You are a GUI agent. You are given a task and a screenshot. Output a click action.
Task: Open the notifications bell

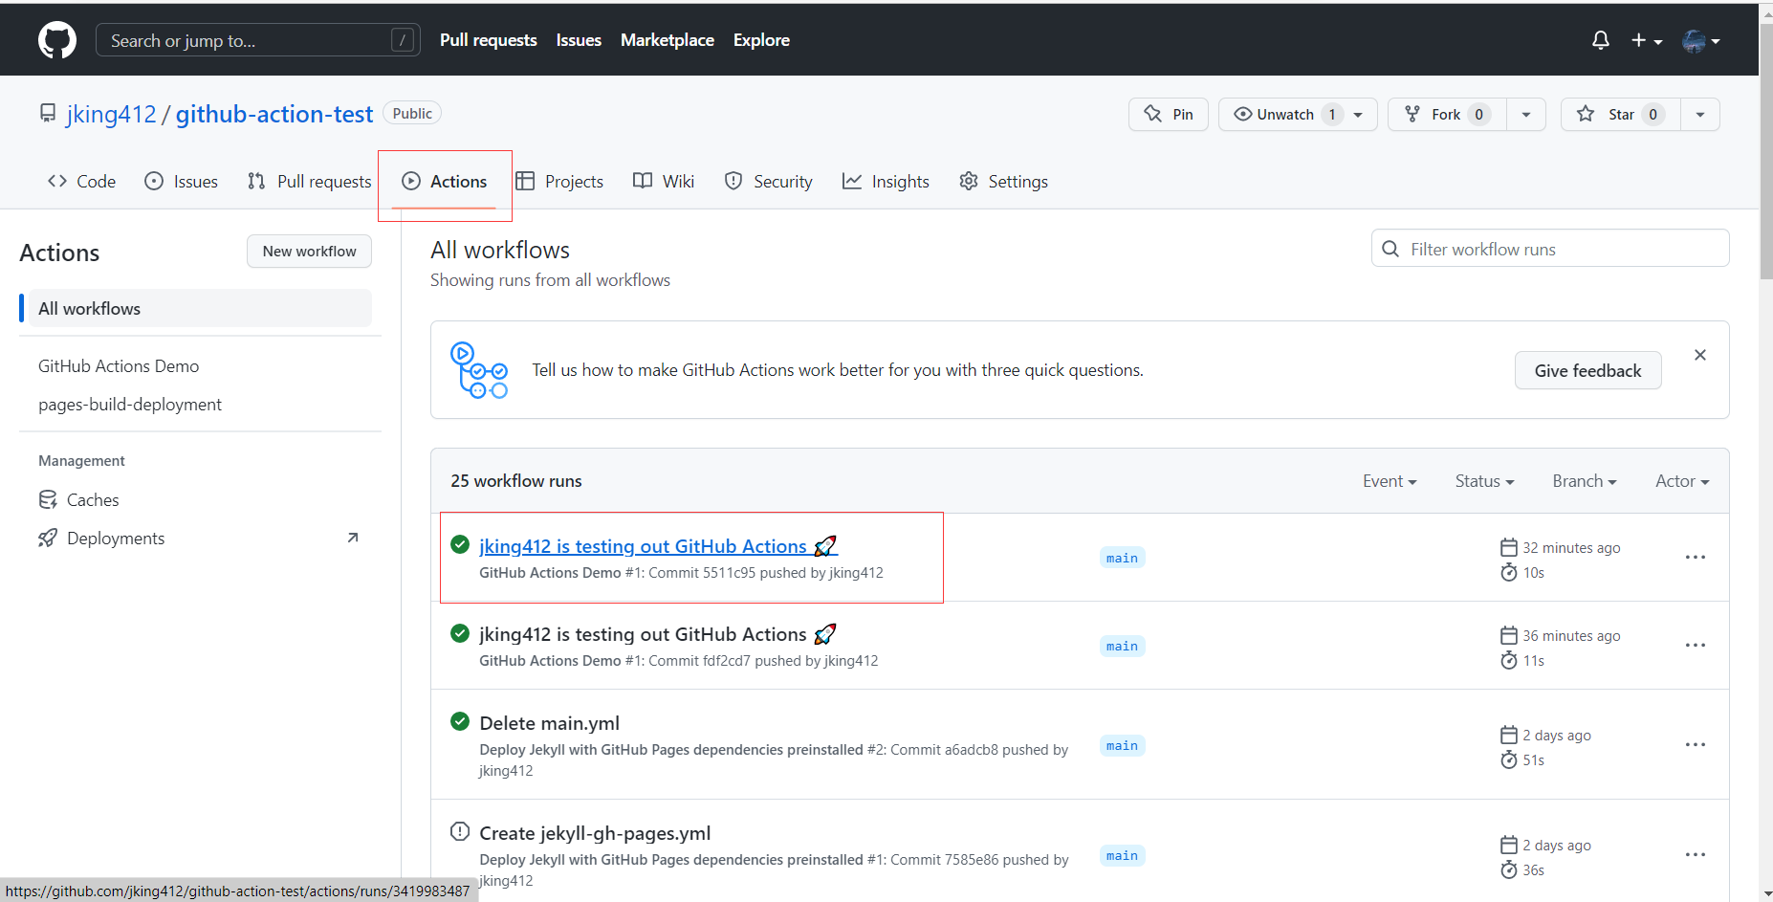click(1601, 40)
